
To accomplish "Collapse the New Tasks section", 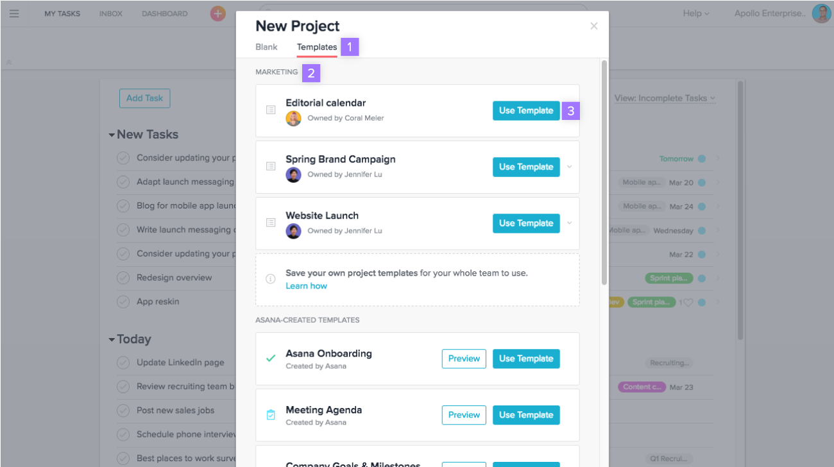I will coord(112,135).
